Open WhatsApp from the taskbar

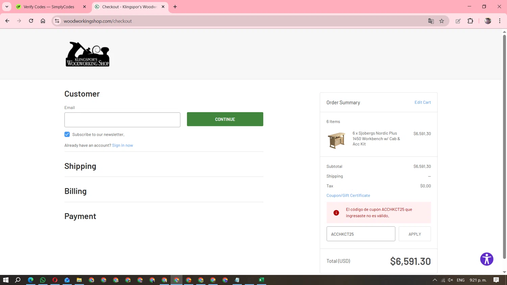[x=43, y=280]
